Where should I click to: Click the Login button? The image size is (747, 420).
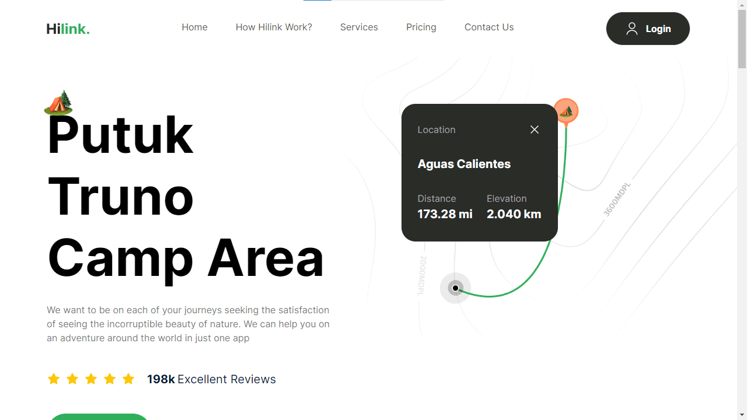[648, 28]
